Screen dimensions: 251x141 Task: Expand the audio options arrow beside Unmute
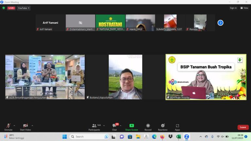tap(14, 126)
